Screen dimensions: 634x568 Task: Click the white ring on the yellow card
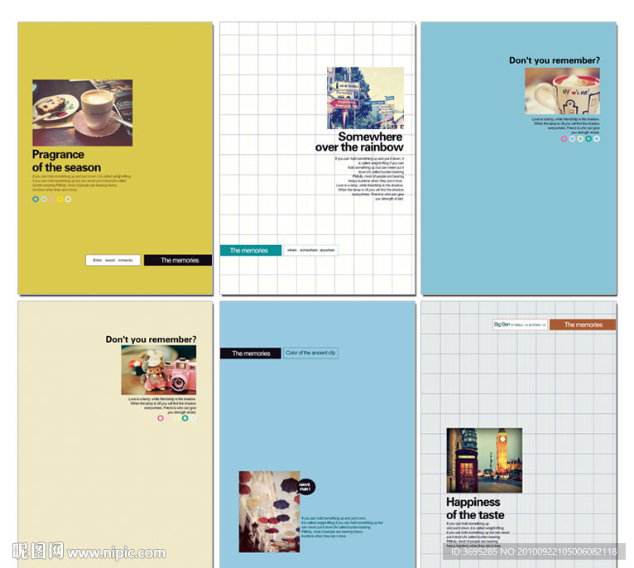(68, 199)
